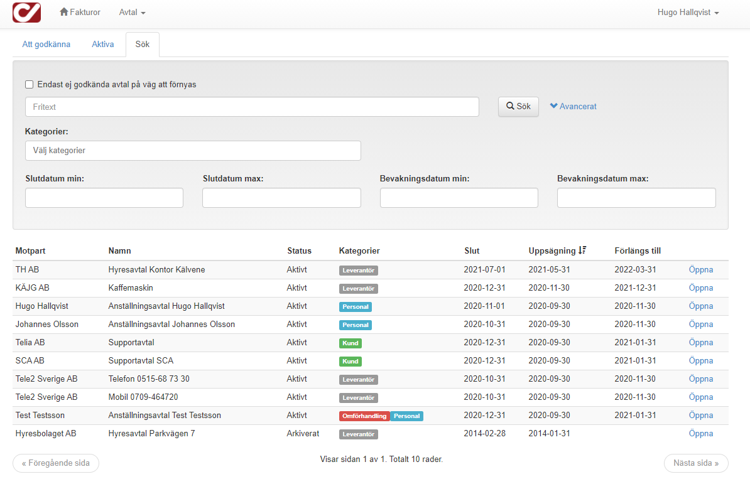Click Kund badge in Telia AB row

pyautogui.click(x=350, y=343)
